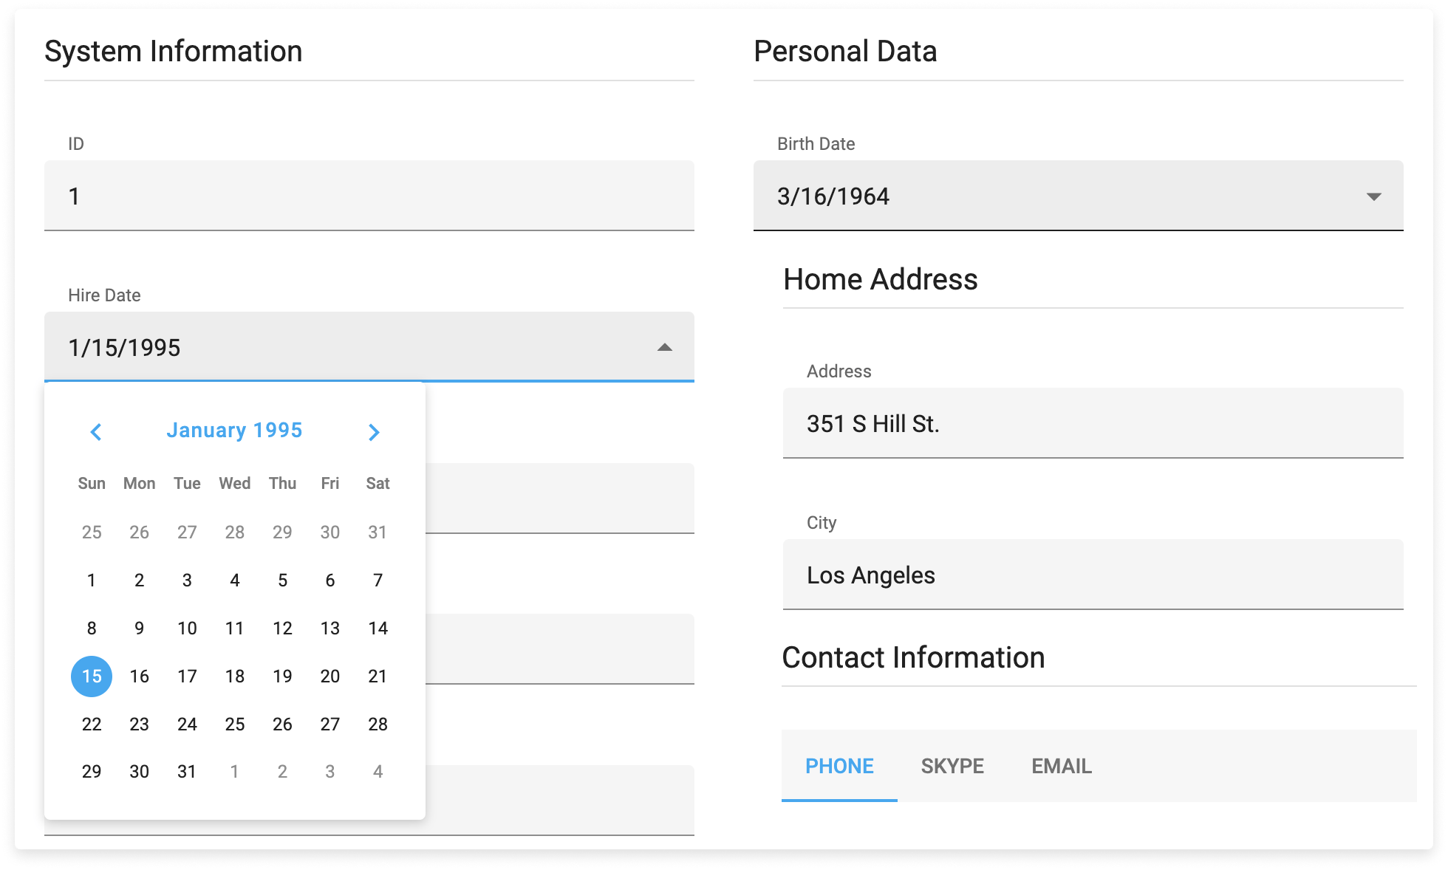Select January 7 in the calendar
This screenshot has width=1448, height=870.
[378, 580]
